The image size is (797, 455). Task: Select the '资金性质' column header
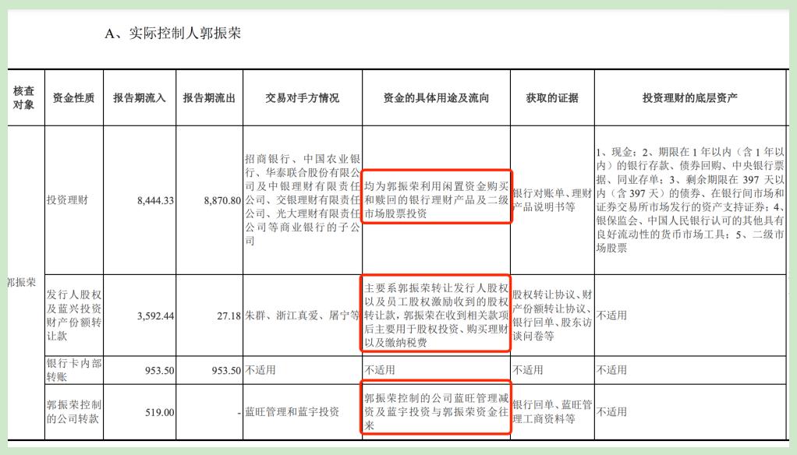[74, 98]
